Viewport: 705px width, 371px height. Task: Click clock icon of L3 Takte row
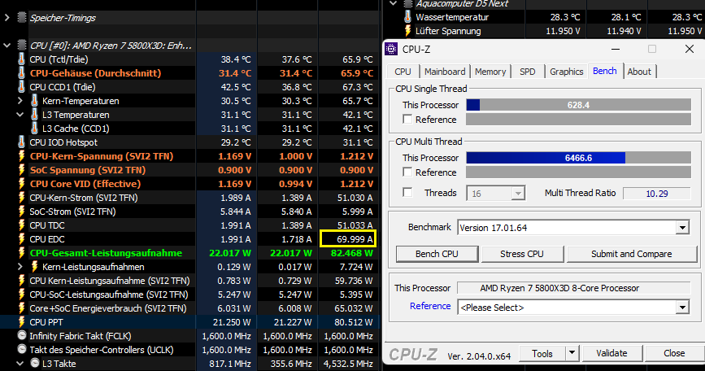(x=35, y=363)
